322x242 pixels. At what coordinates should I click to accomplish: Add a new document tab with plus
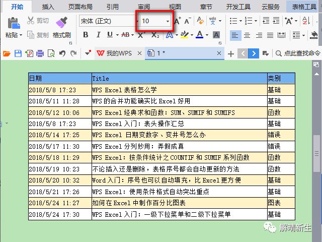pyautogui.click(x=231, y=54)
